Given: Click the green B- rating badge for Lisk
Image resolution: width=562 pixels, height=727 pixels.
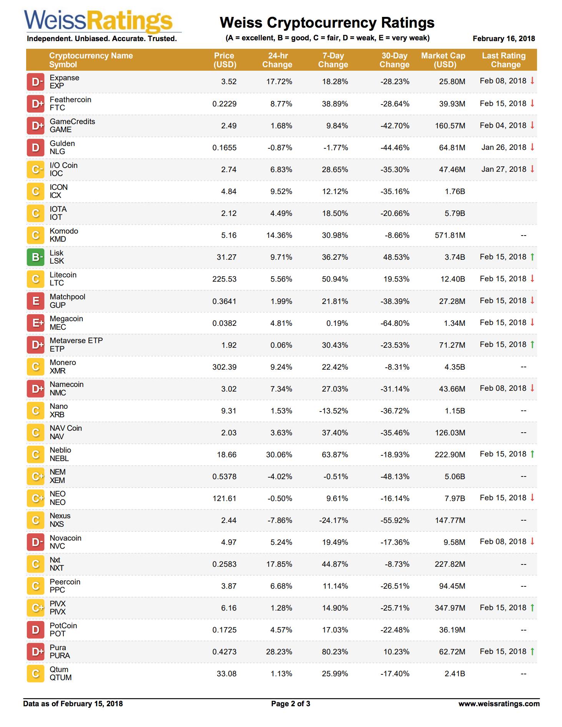Looking at the screenshot, I should (x=36, y=257).
